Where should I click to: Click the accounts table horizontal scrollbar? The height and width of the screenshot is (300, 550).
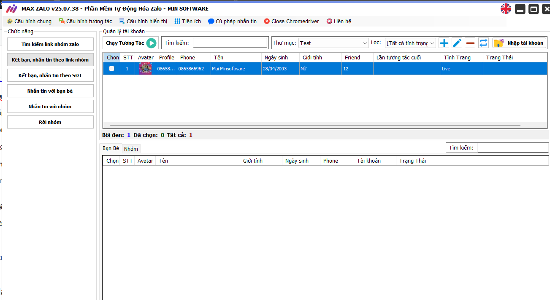pos(315,125)
